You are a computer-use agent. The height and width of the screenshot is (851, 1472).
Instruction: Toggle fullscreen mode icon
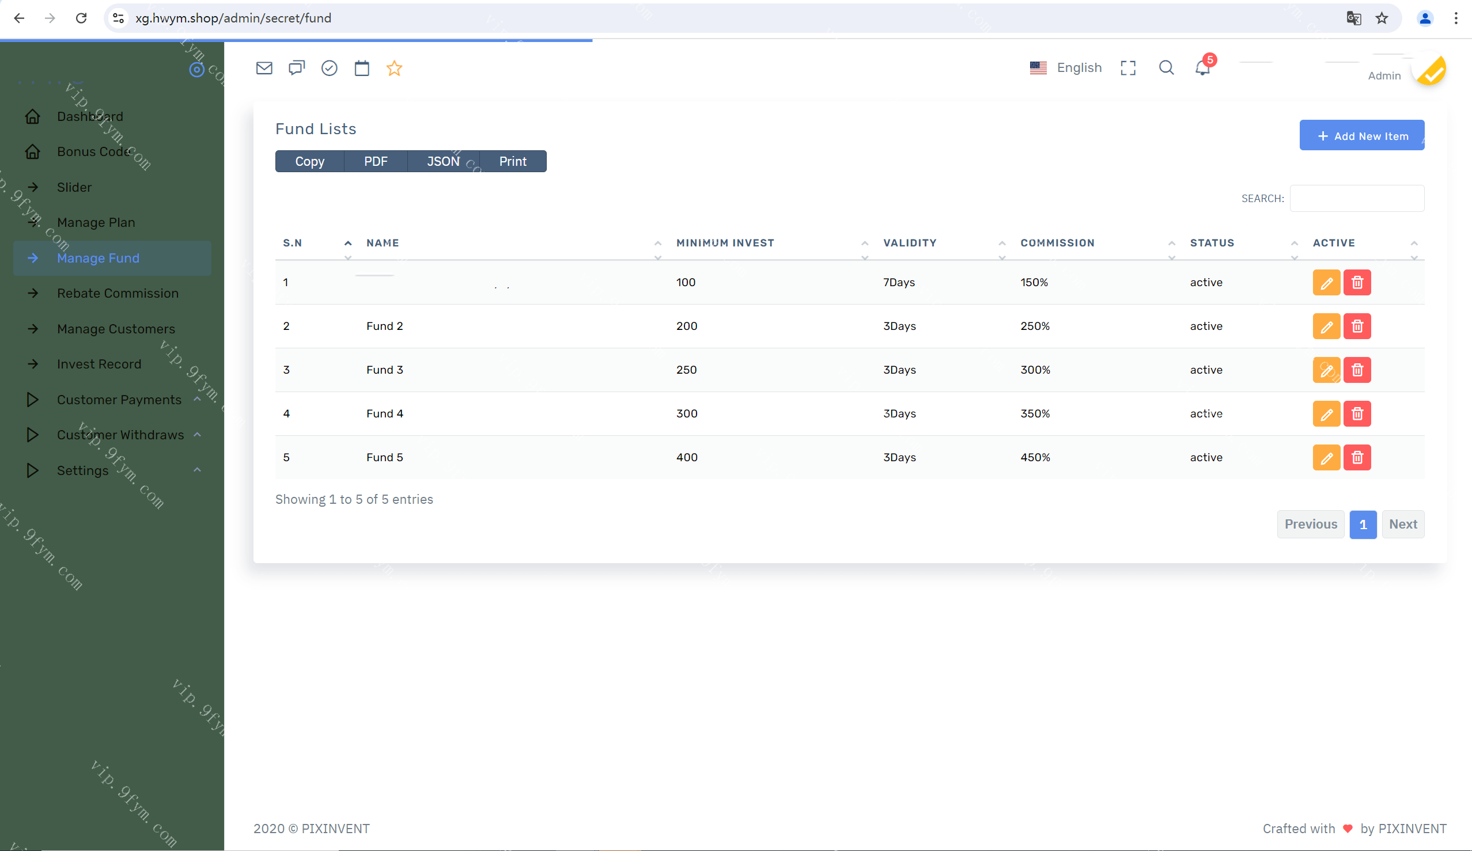[1128, 69]
